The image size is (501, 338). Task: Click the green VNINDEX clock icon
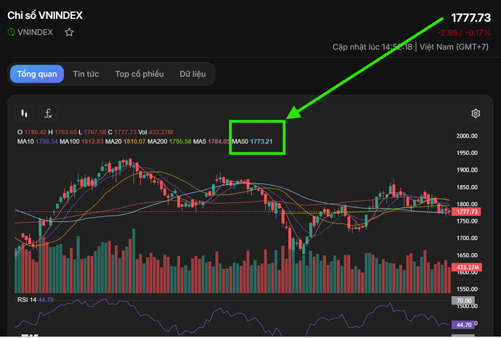[x=11, y=32]
